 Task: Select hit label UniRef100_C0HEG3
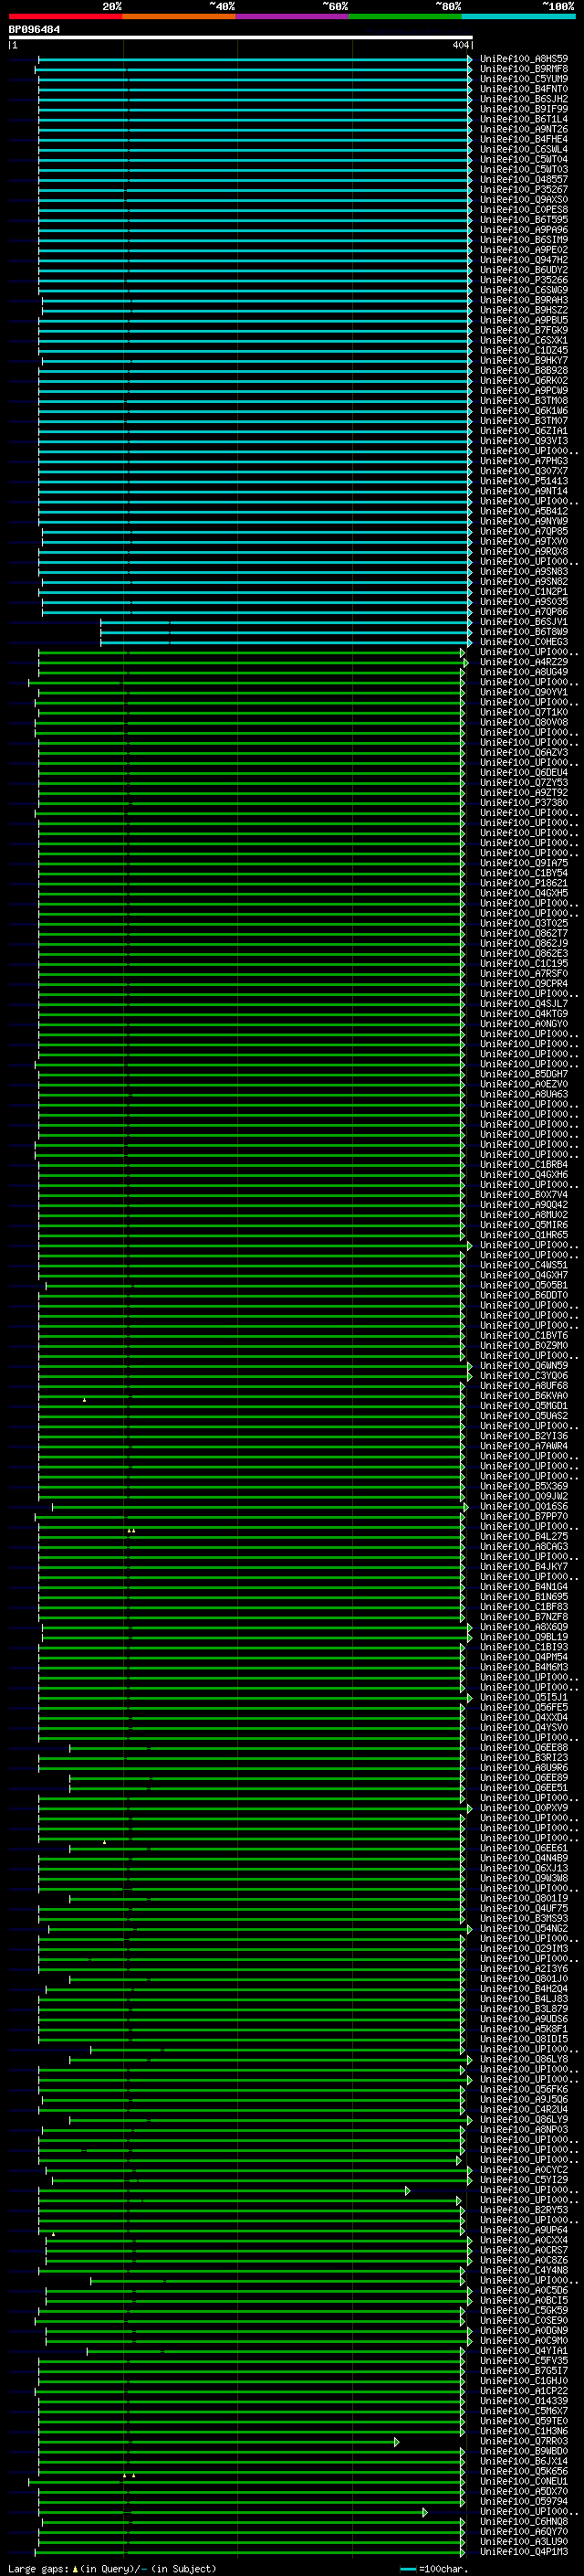click(x=524, y=642)
